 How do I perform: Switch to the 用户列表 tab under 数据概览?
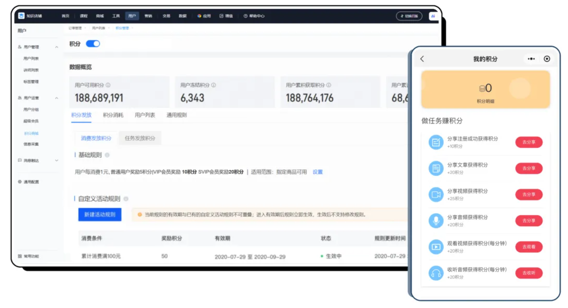tap(145, 115)
